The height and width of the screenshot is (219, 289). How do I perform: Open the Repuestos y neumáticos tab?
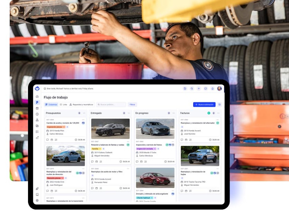pos(82,104)
